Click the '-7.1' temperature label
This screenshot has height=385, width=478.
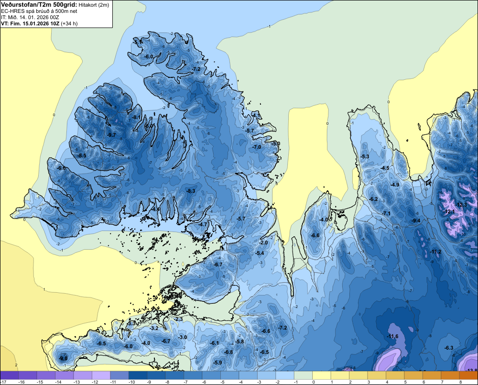pos(386,213)
